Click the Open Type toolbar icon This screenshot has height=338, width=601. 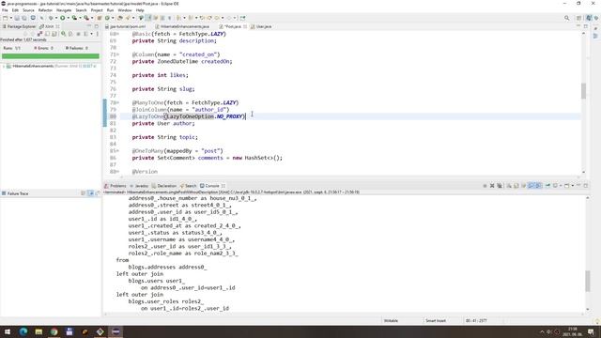pos(119,18)
